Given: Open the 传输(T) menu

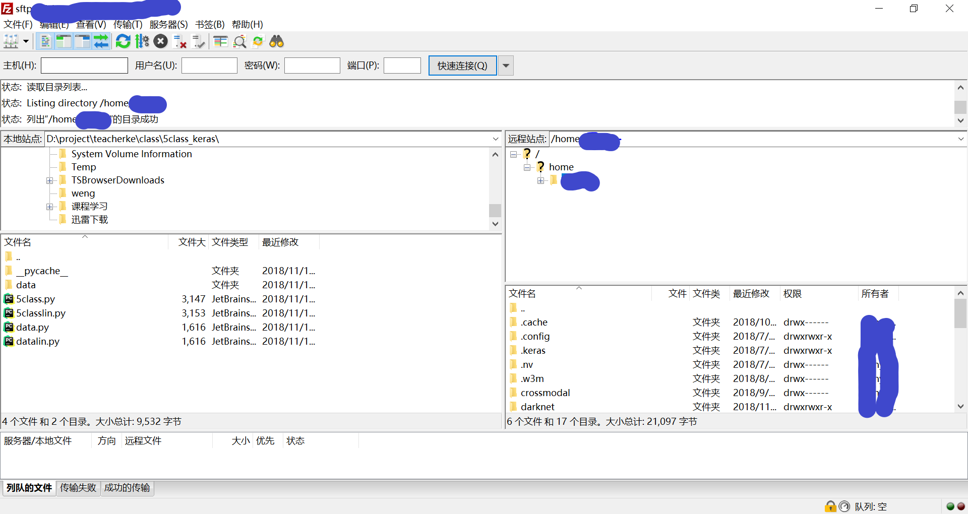Looking at the screenshot, I should (x=127, y=24).
